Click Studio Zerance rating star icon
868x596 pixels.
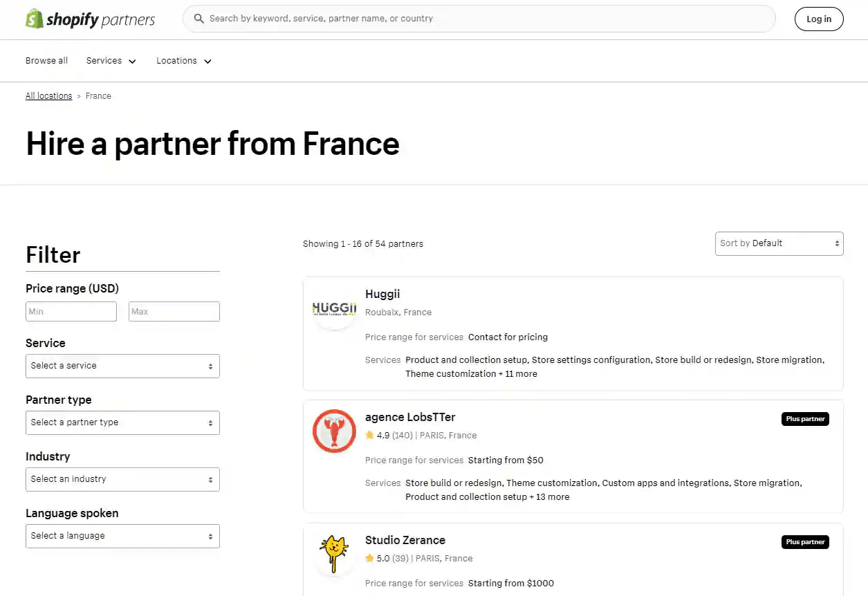click(x=370, y=559)
